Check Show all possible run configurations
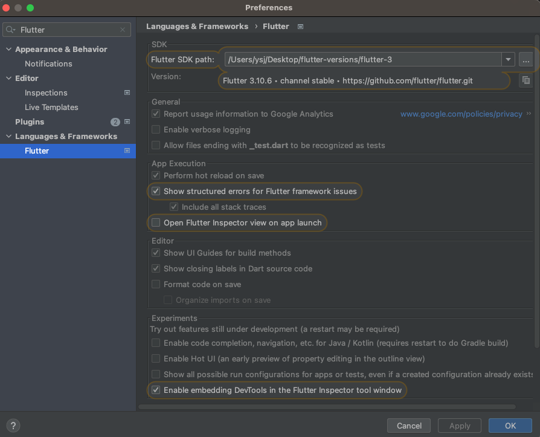This screenshot has height=437, width=540. point(156,374)
